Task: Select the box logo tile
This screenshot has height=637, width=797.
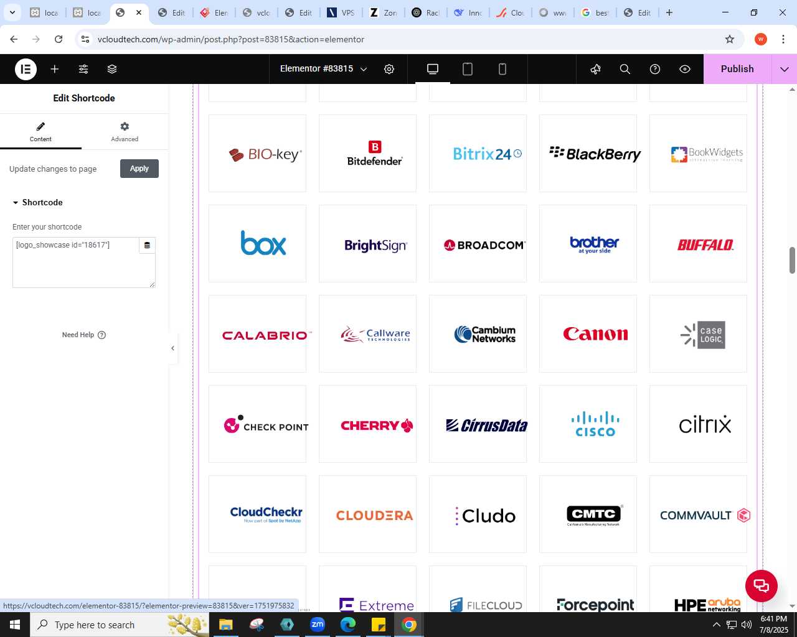Action: coord(257,243)
